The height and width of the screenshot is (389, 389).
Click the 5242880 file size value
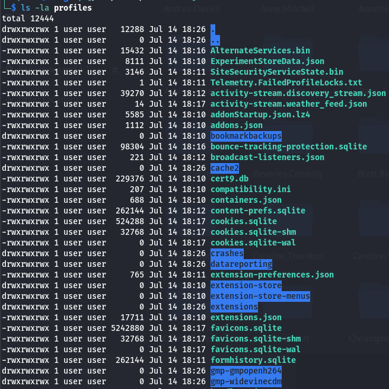(x=127, y=328)
